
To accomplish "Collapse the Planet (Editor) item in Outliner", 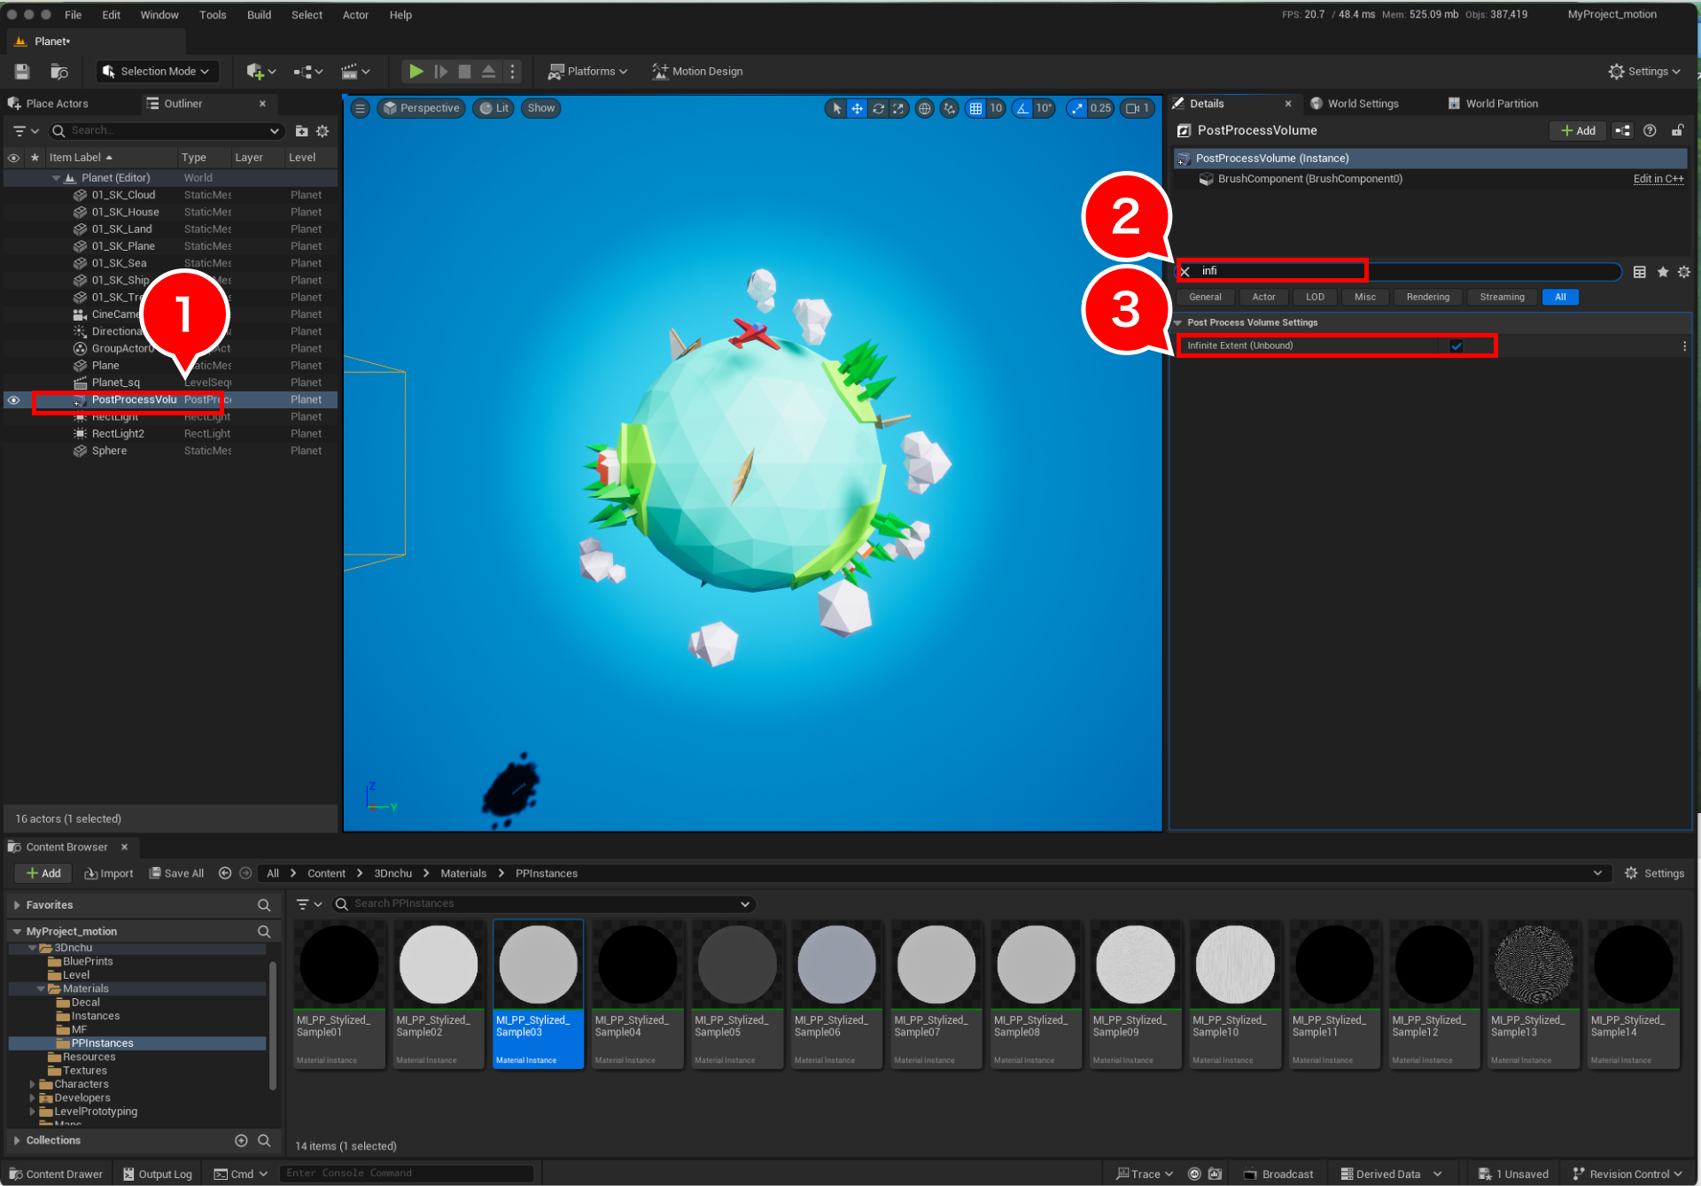I will (x=55, y=177).
